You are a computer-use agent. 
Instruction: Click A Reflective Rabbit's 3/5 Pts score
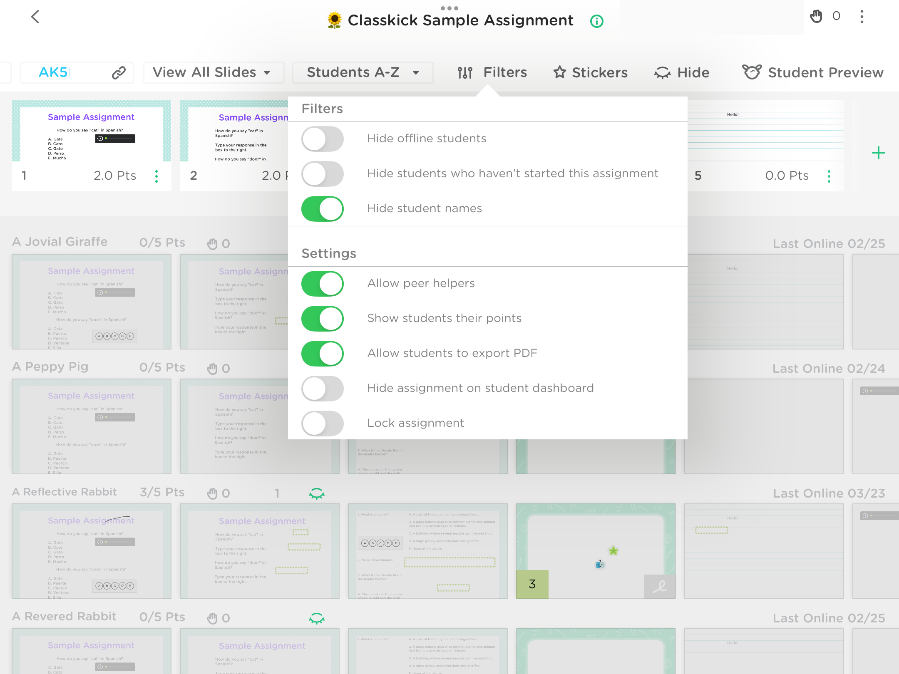[x=162, y=492]
